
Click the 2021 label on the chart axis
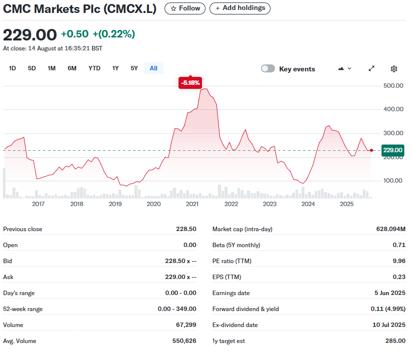point(192,204)
